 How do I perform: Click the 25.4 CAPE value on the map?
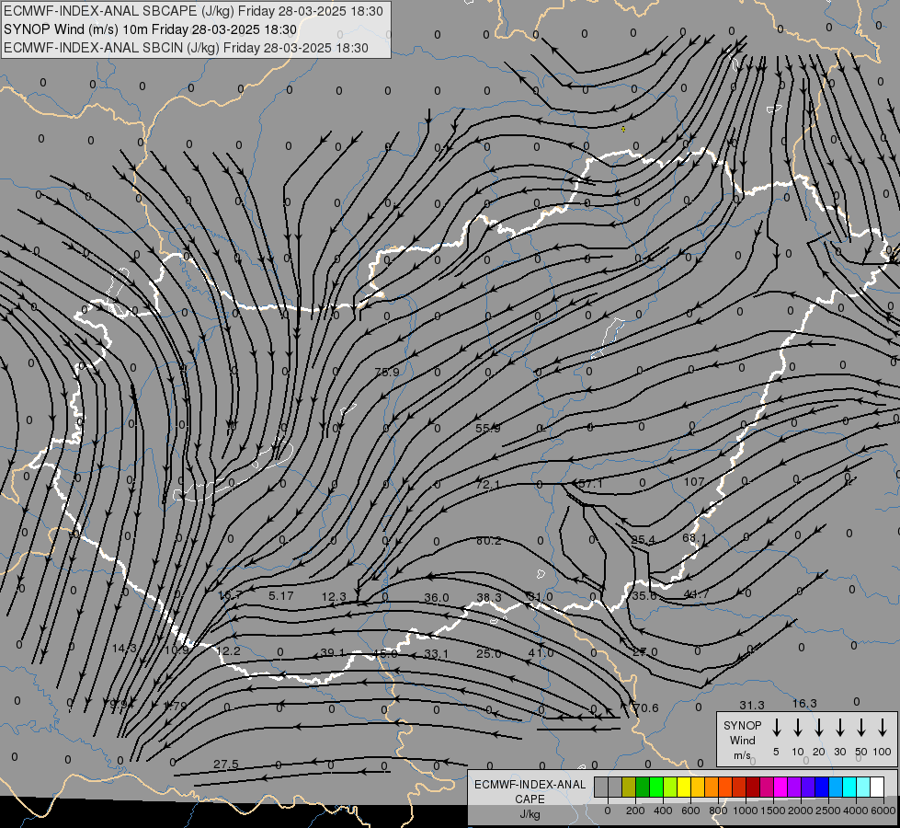[643, 539]
